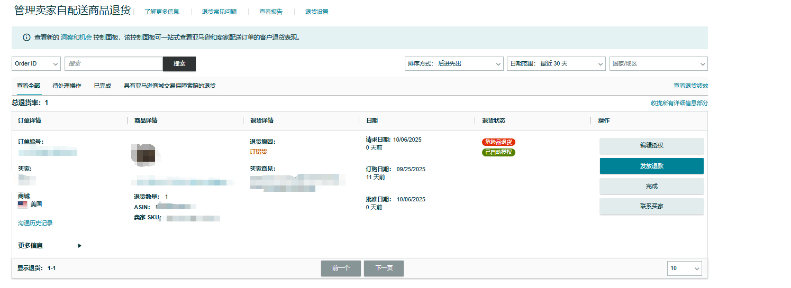
Task: Click the 编辑授权 button
Action: tap(651, 146)
